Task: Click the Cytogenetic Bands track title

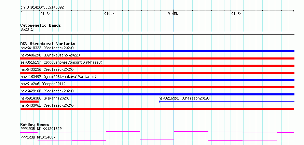Action: pos(41,25)
